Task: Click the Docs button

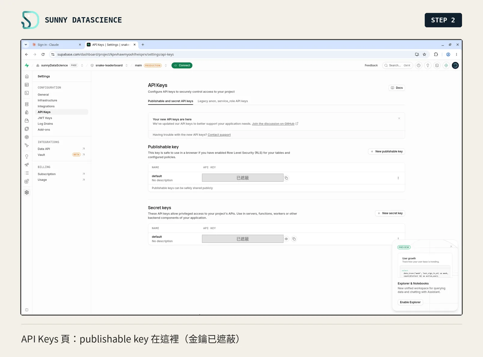Action: click(397, 88)
